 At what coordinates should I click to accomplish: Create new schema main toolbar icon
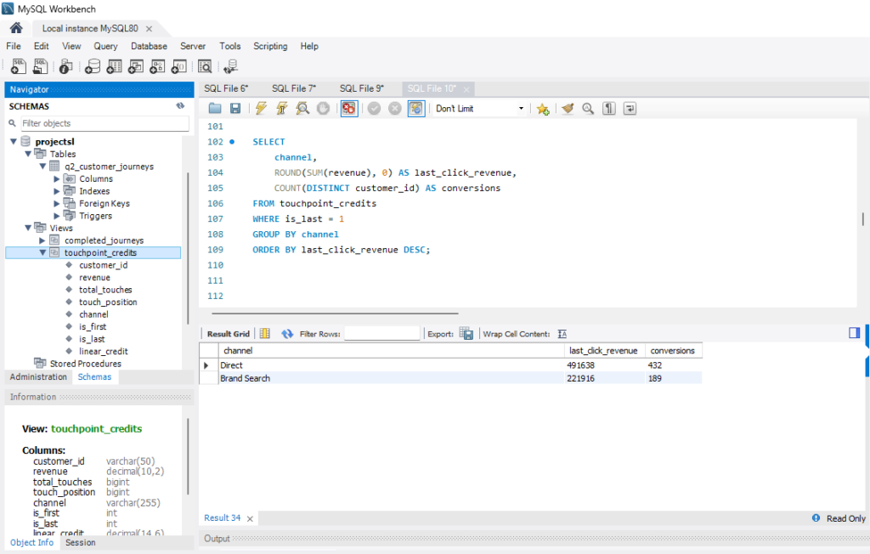click(92, 66)
